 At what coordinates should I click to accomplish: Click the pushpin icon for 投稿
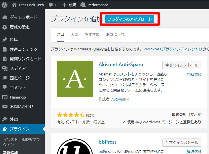(x=5, y=40)
